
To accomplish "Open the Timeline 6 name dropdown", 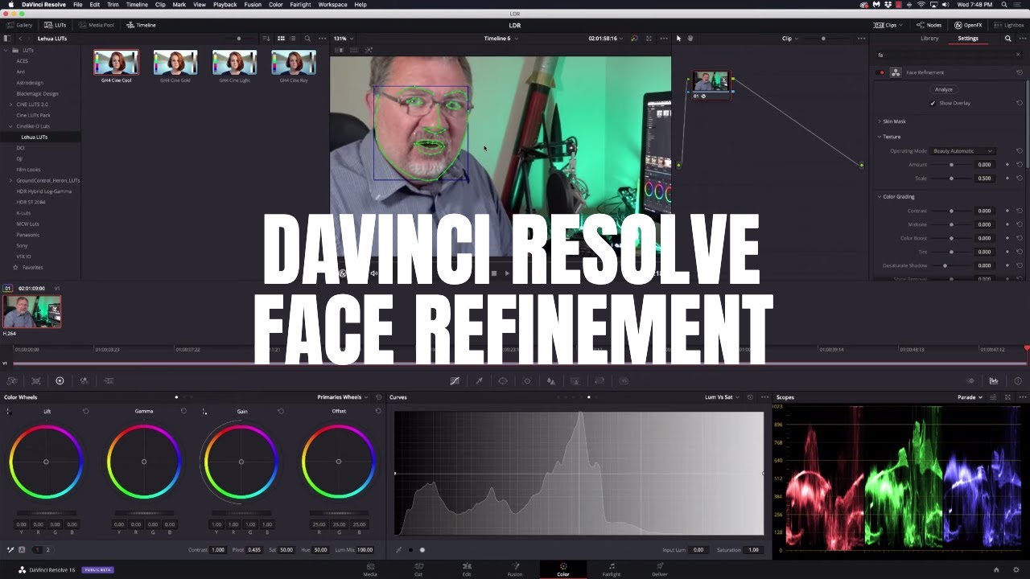I will pos(501,38).
